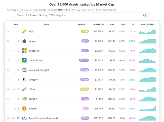Sort table by 24h change column

click(123, 25)
